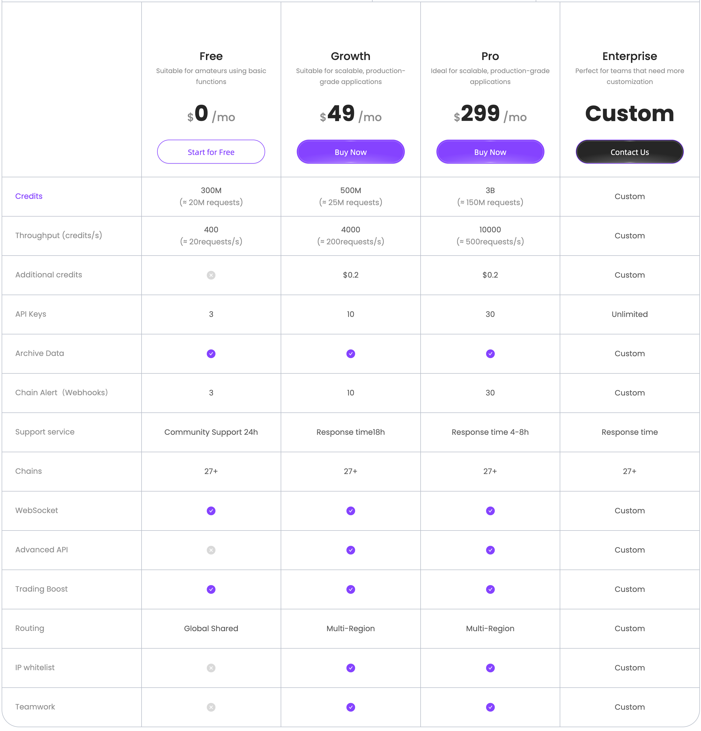Click the Free plan Trading Boost checkmark

coord(211,589)
